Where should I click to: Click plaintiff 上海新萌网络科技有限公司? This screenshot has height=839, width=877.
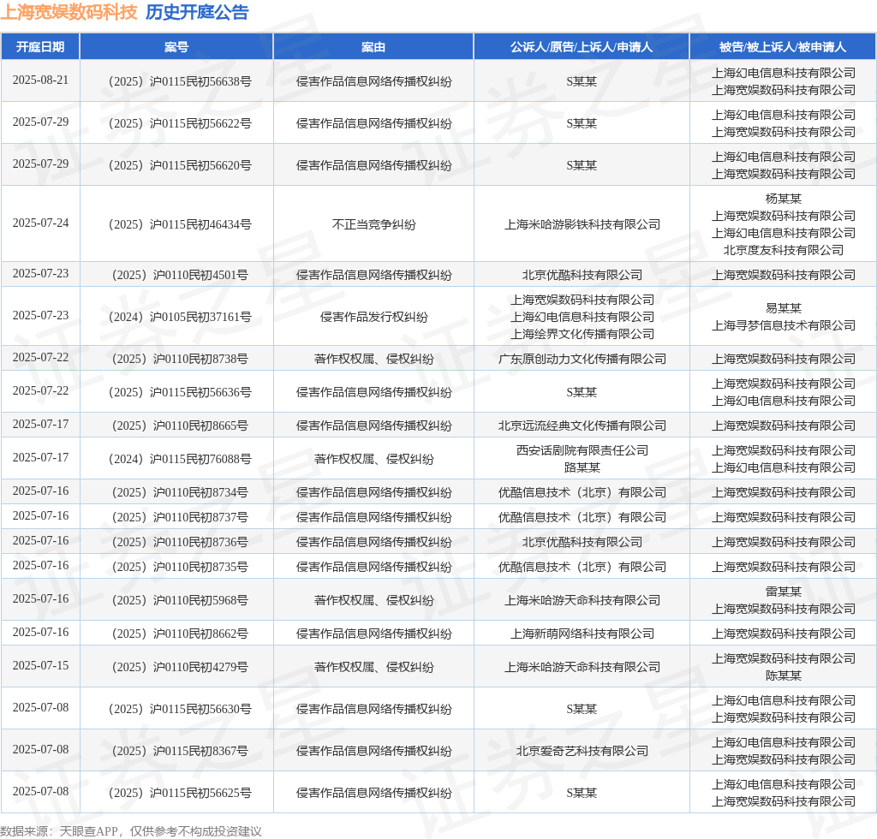pyautogui.click(x=582, y=634)
